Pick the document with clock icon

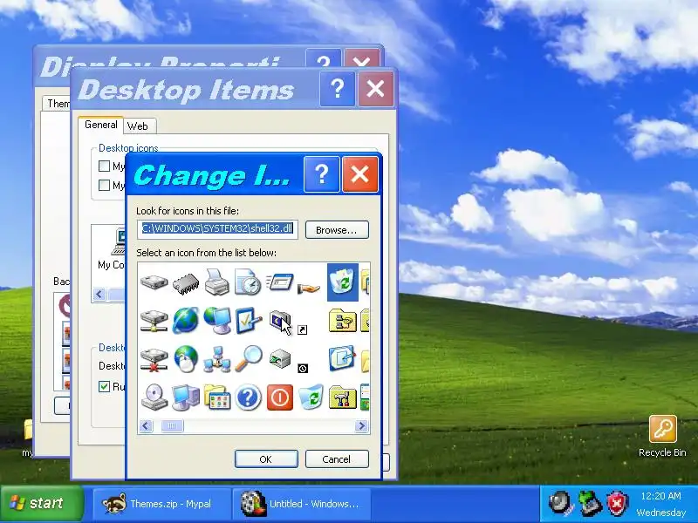[248, 282]
